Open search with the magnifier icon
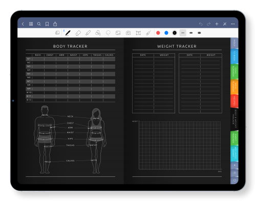256x201 pixels. 39,24
